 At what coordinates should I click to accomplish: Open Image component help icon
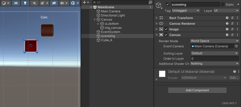pos(227,29)
